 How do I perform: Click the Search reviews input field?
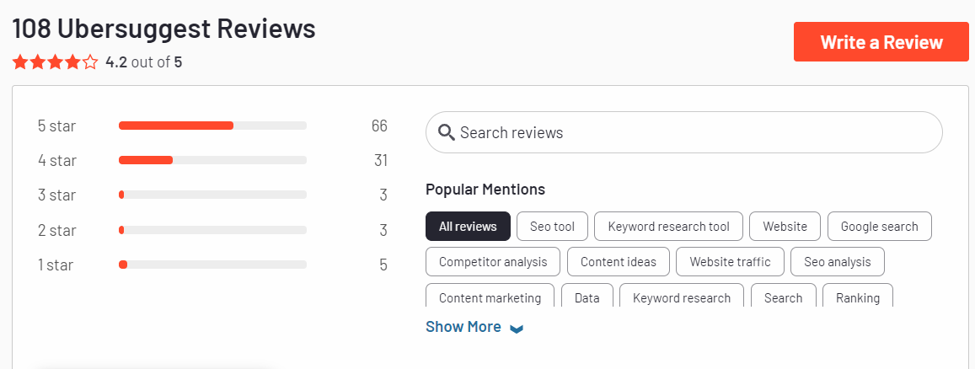pos(684,132)
